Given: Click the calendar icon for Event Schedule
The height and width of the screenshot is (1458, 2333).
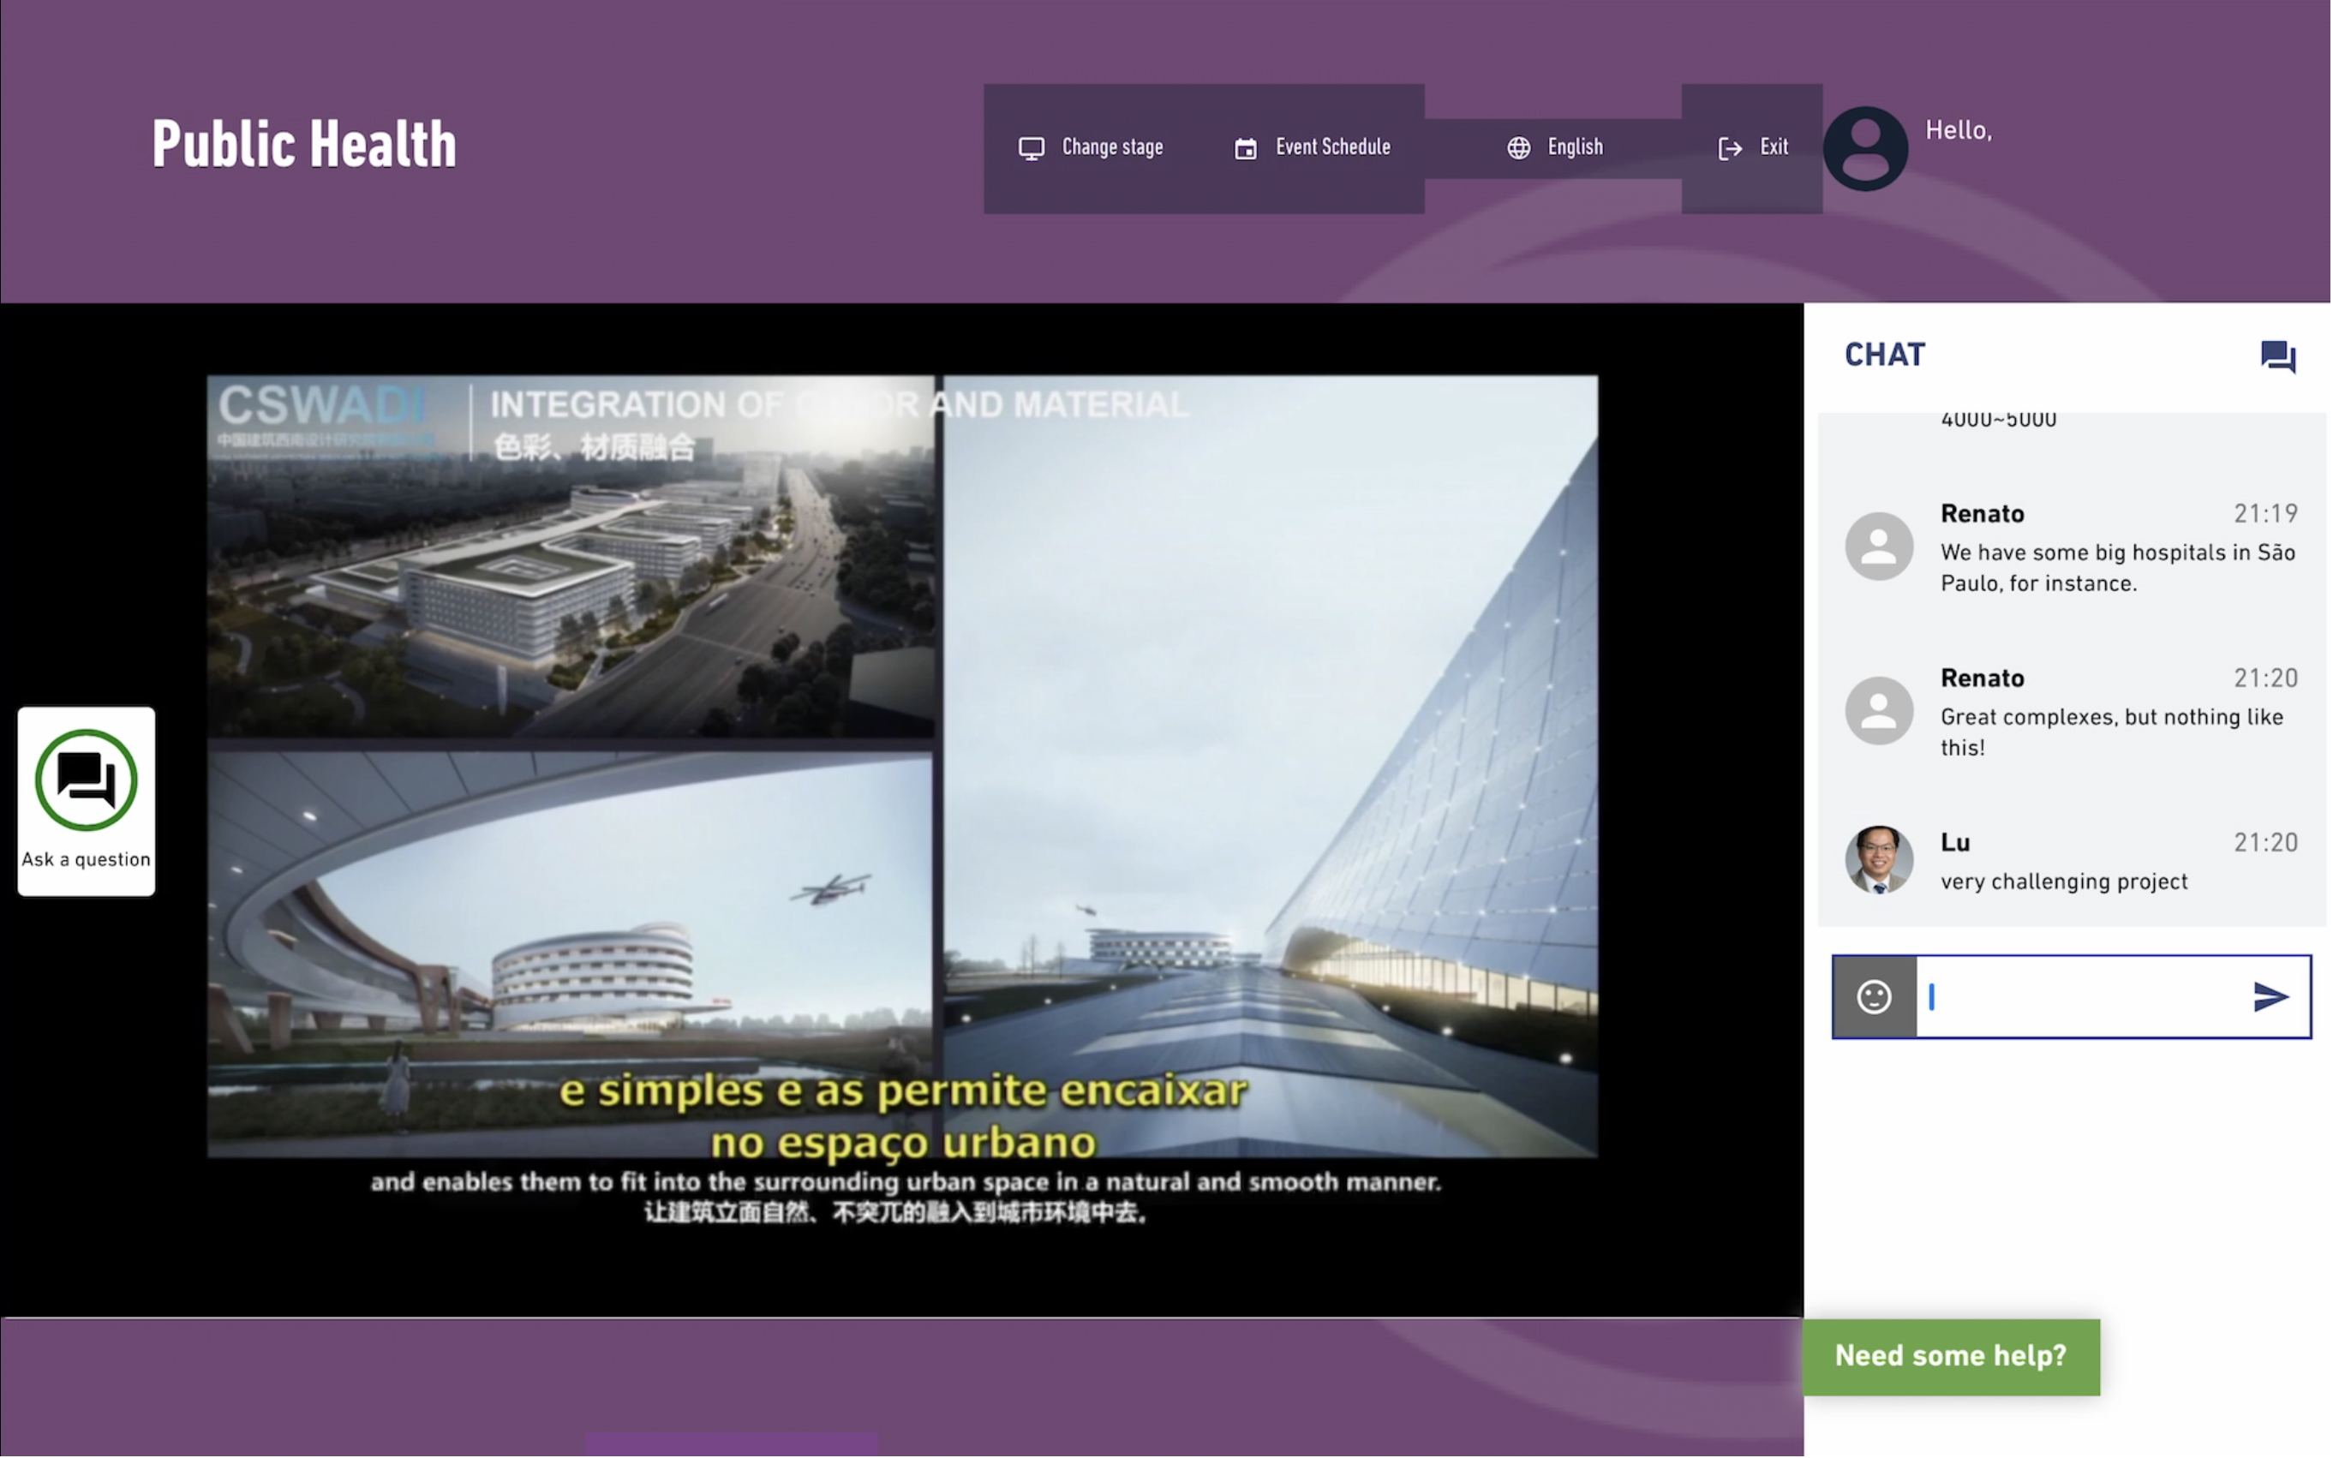Looking at the screenshot, I should (1245, 147).
